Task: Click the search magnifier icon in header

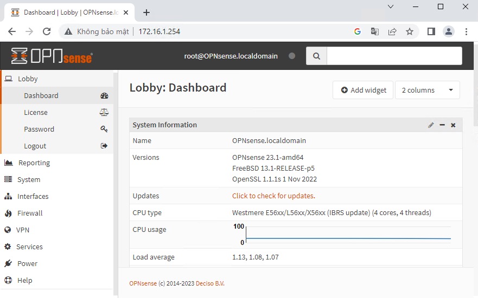Action: pyautogui.click(x=316, y=56)
